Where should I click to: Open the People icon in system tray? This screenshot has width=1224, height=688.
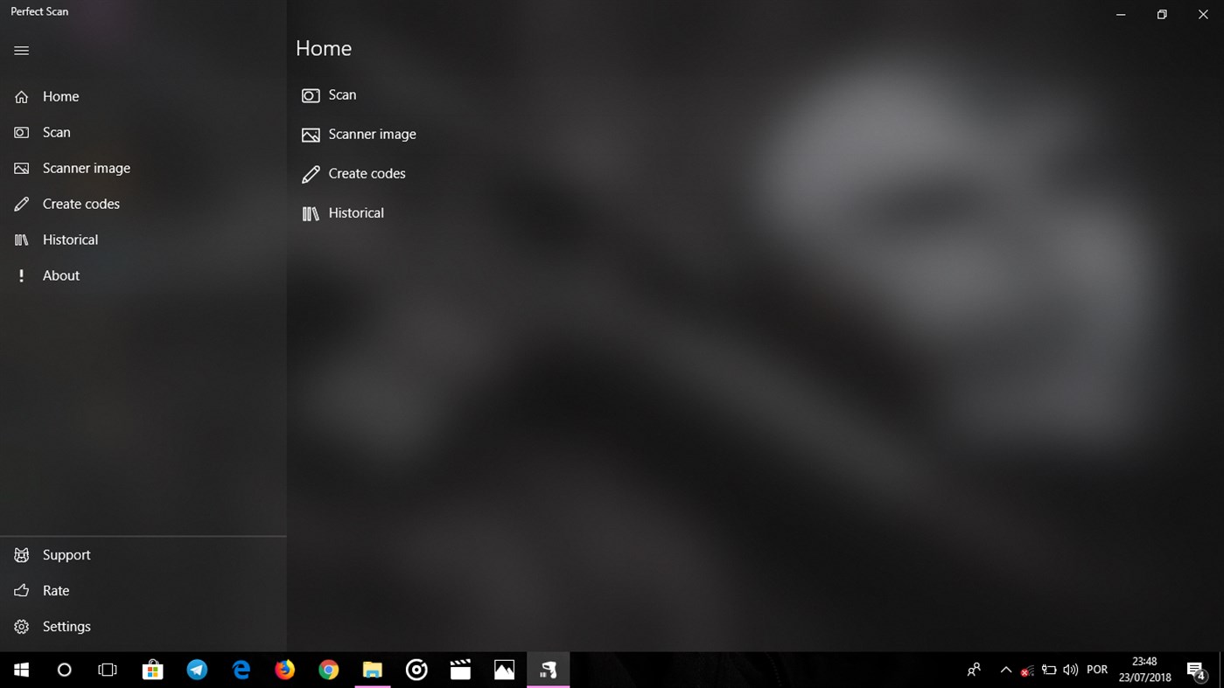[974, 670]
